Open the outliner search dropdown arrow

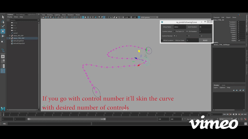(38, 20)
